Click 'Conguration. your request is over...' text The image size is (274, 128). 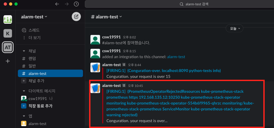pyautogui.click(x=137, y=121)
